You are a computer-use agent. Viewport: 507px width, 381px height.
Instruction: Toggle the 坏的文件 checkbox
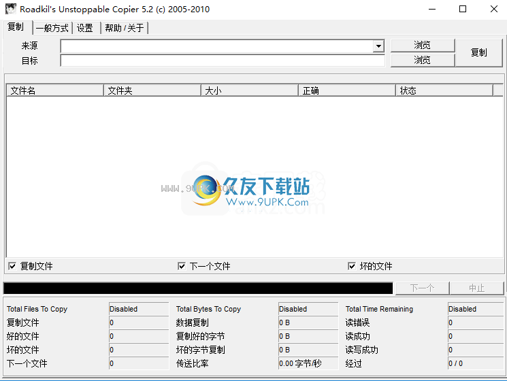(x=352, y=266)
